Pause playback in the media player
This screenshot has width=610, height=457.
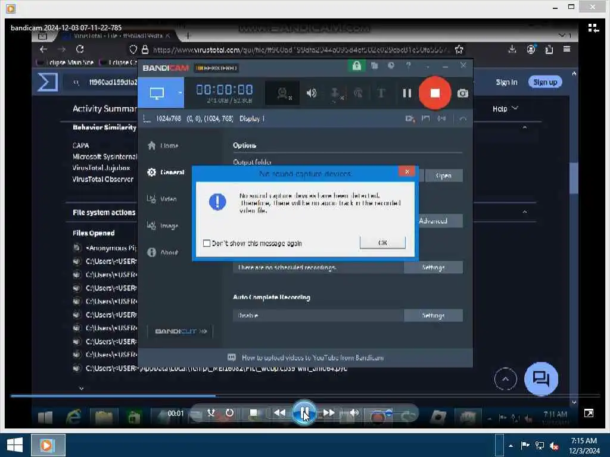point(304,413)
